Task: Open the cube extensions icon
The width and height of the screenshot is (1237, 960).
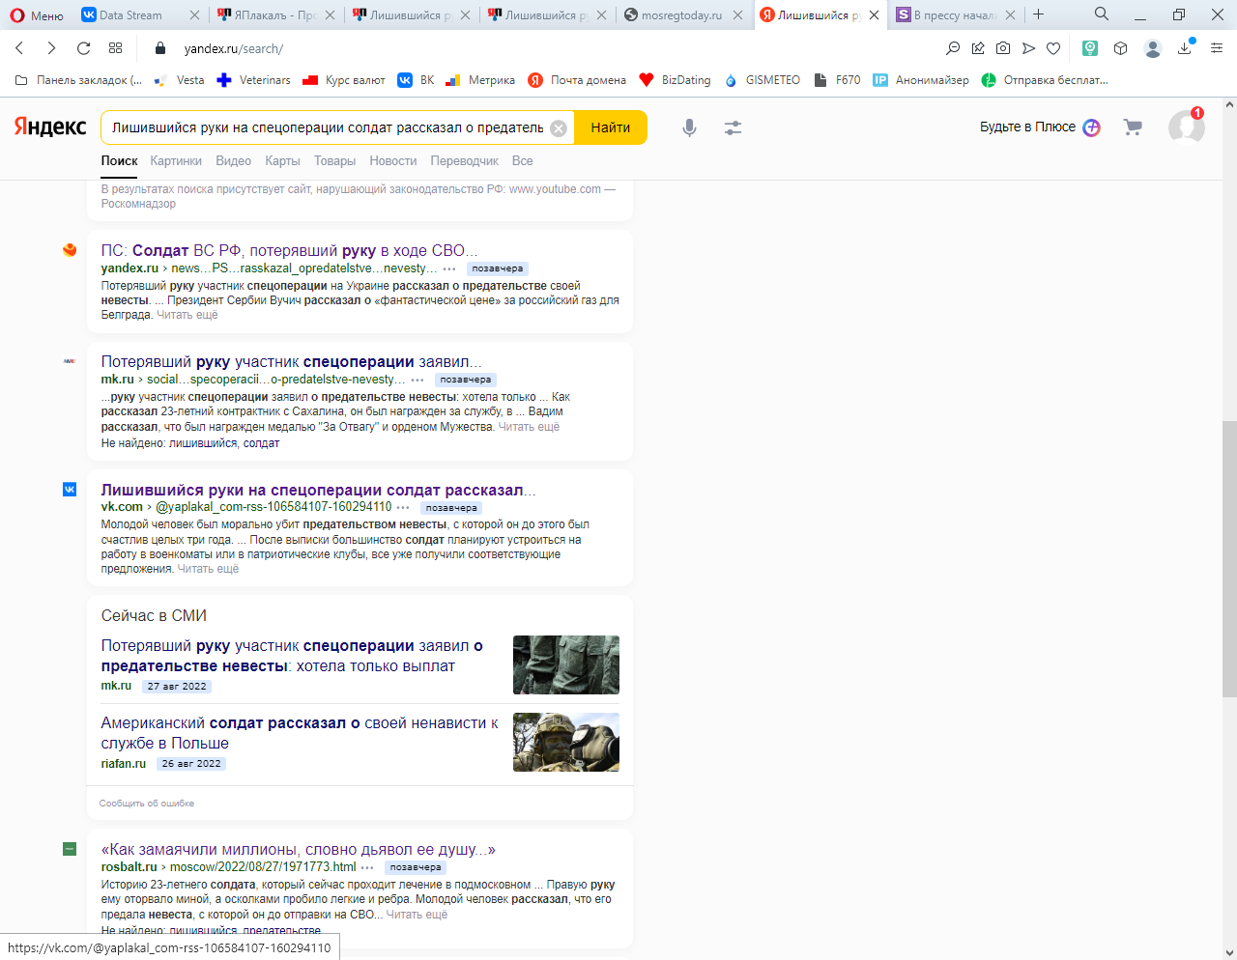Action: 1121,48
